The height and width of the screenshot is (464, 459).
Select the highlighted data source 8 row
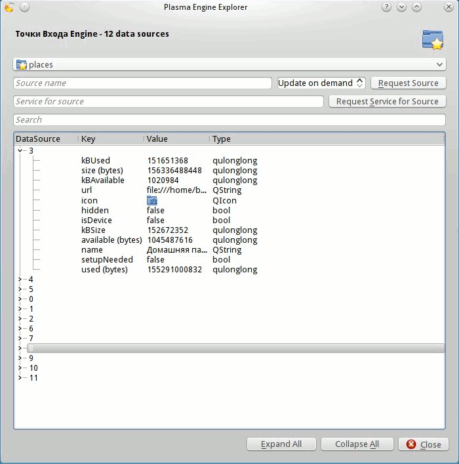[x=235, y=348]
